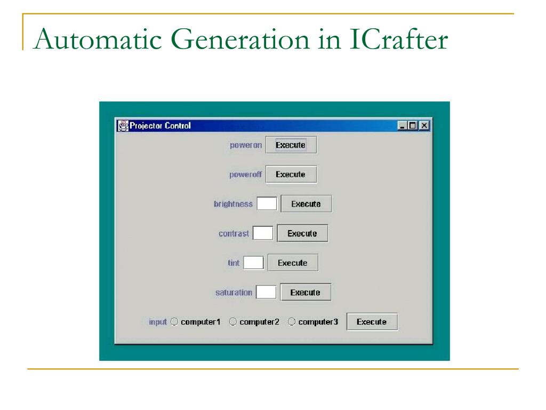Click Execute beside the saturation field

pyautogui.click(x=306, y=292)
